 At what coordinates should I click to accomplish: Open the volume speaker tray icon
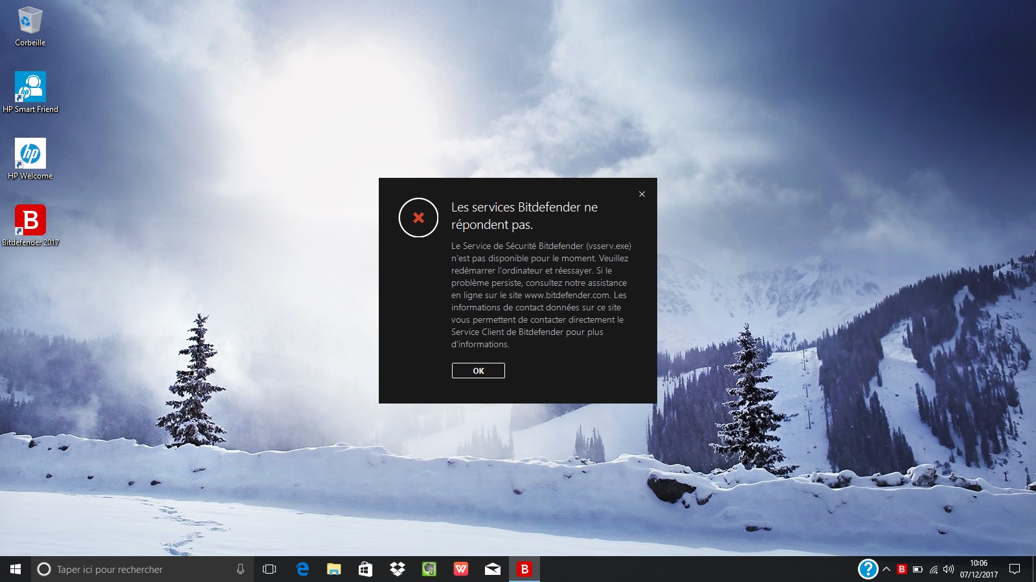coord(949,569)
